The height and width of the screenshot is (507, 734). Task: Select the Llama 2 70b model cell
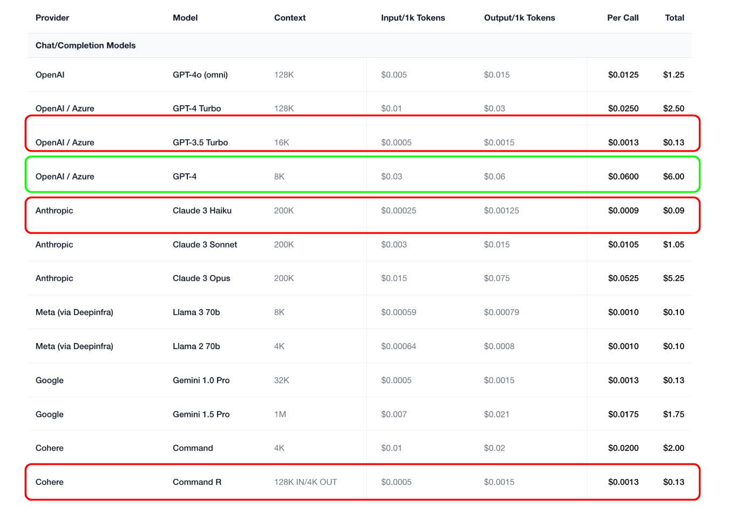(196, 346)
